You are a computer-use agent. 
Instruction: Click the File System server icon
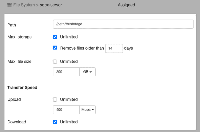tap(10, 5)
